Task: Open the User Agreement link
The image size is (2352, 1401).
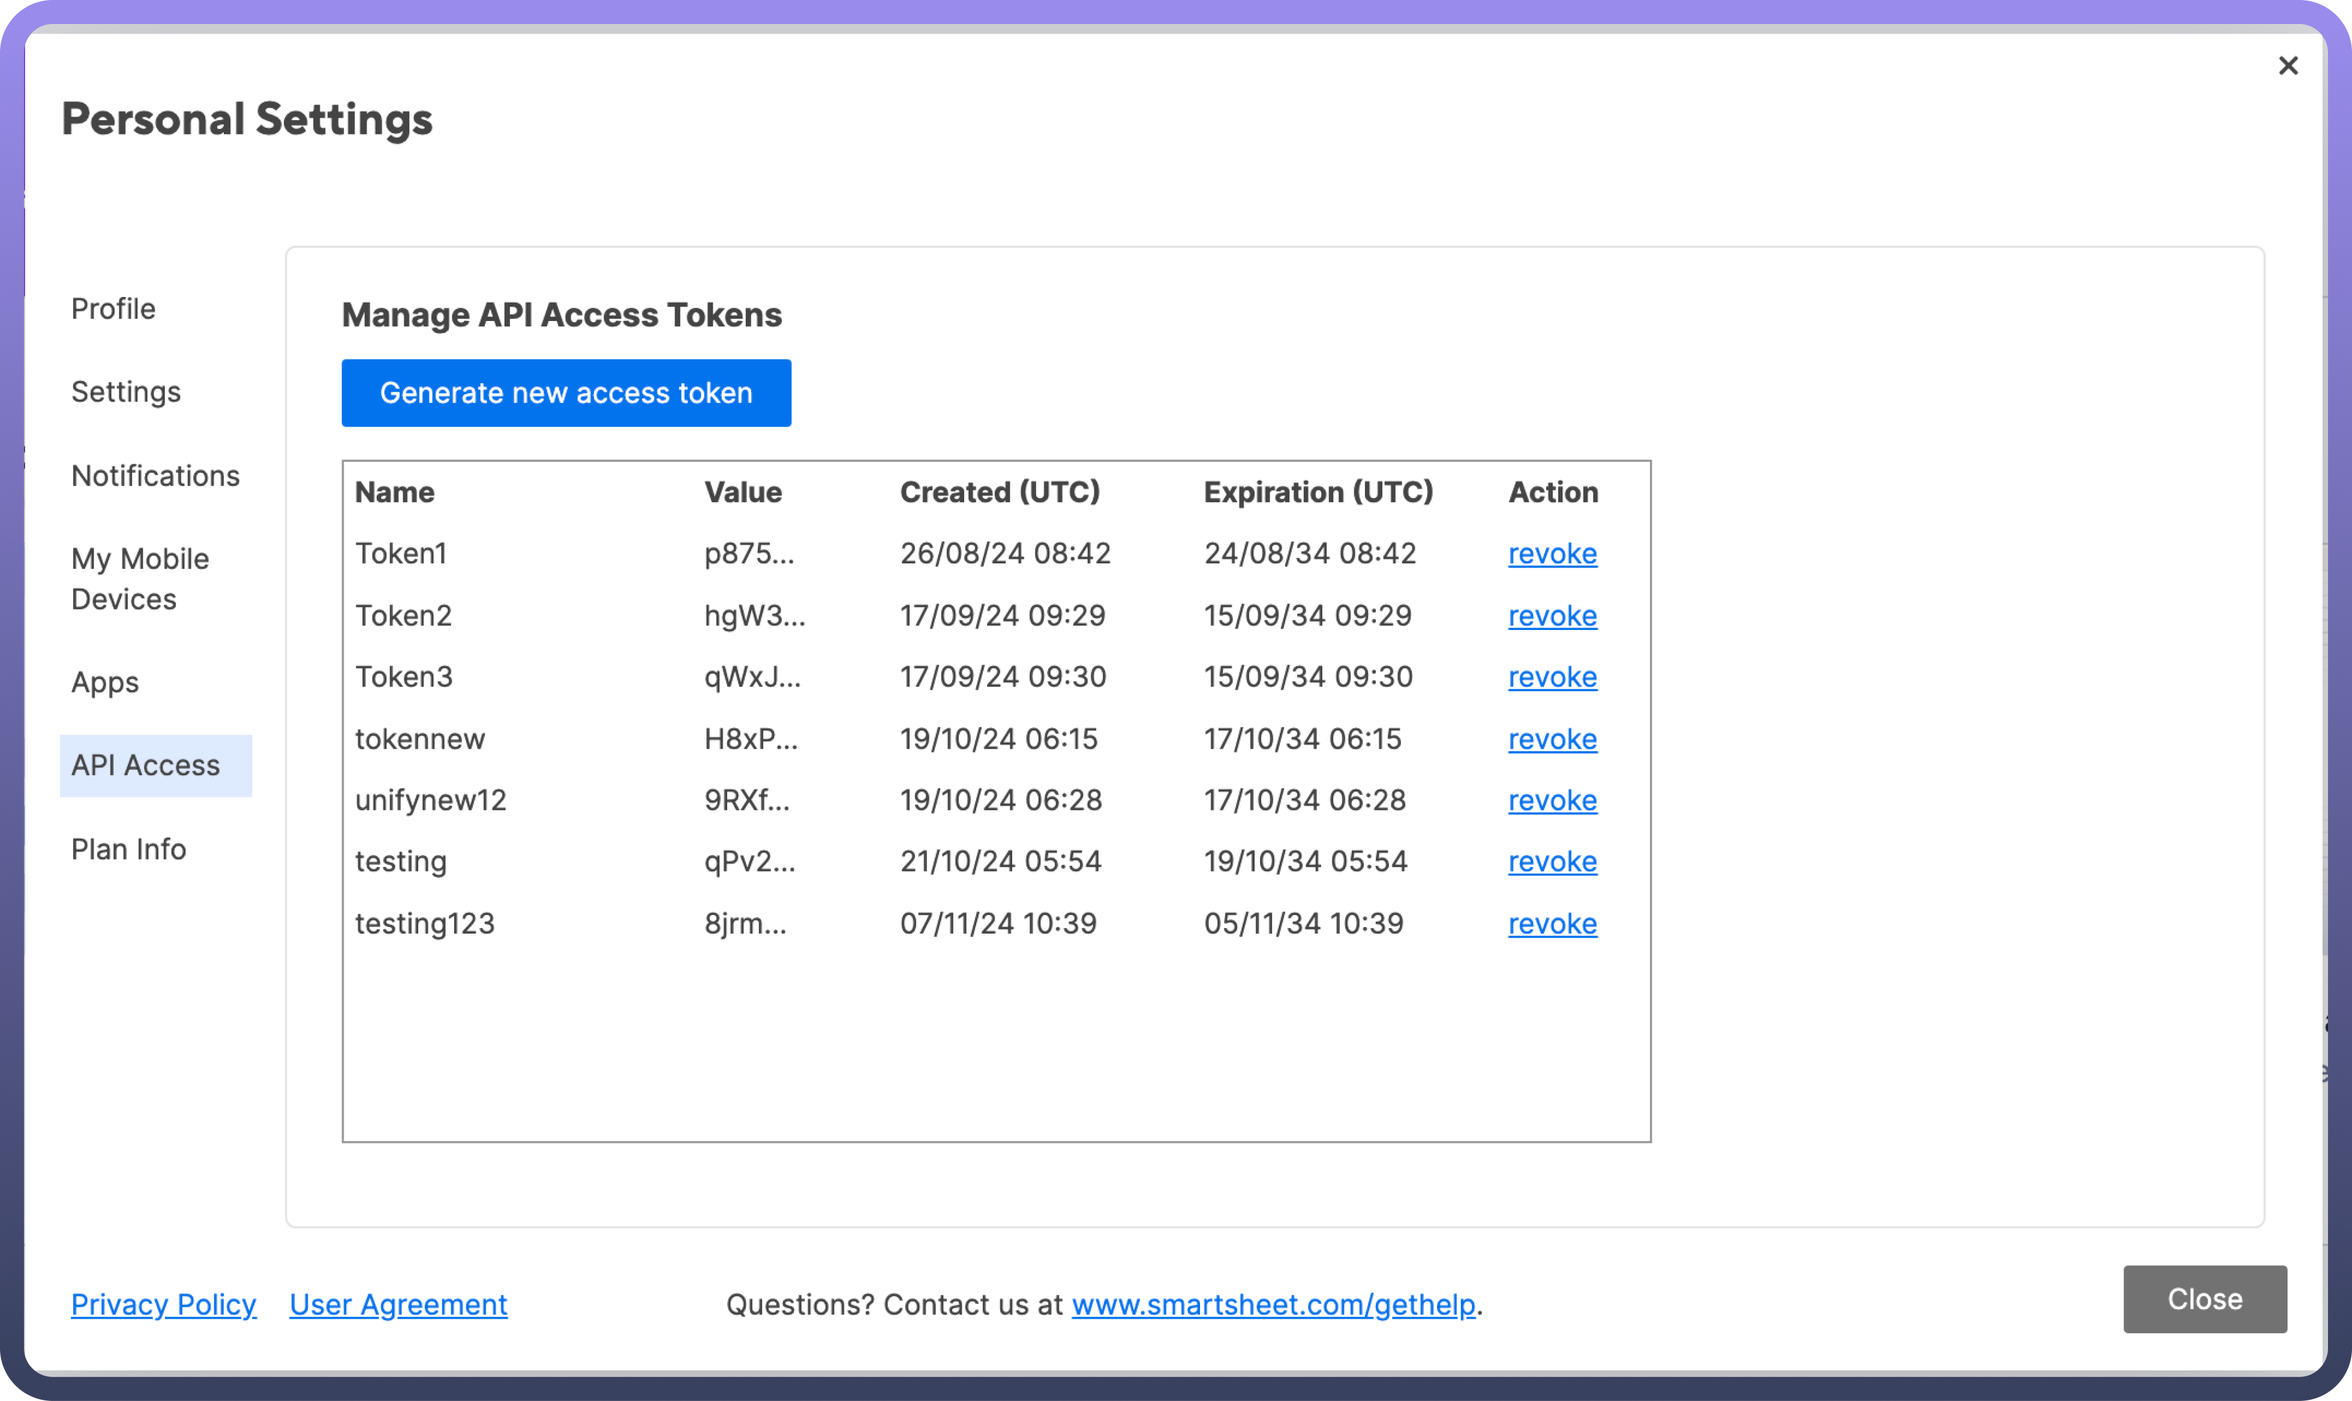Action: (x=398, y=1304)
